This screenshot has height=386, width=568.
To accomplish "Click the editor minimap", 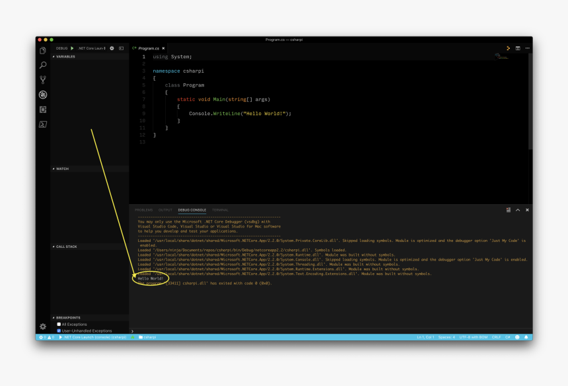I will pos(502,57).
